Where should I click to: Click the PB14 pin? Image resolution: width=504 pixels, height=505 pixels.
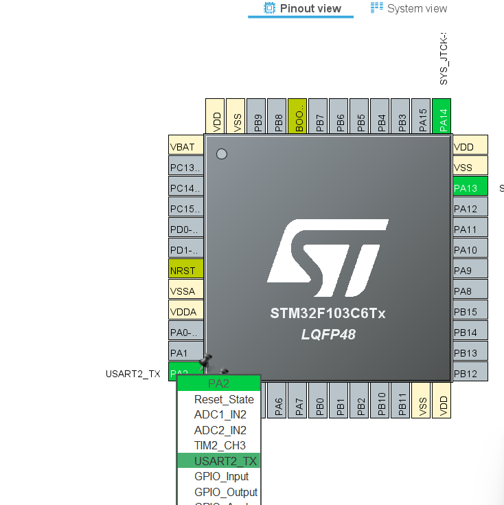(x=470, y=330)
